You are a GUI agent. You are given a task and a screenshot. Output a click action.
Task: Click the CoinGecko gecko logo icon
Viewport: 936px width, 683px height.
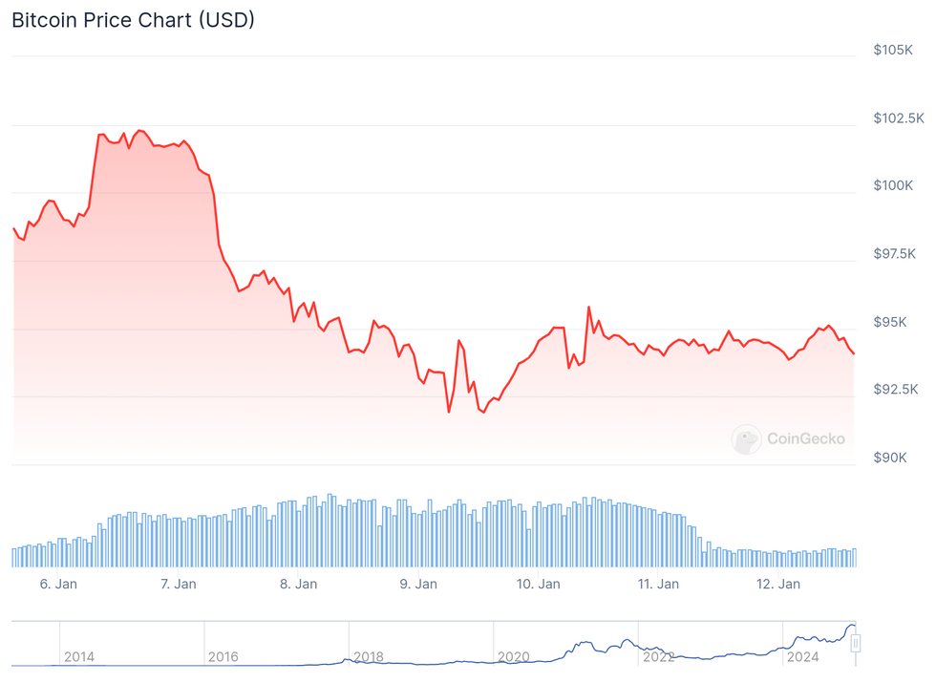746,439
